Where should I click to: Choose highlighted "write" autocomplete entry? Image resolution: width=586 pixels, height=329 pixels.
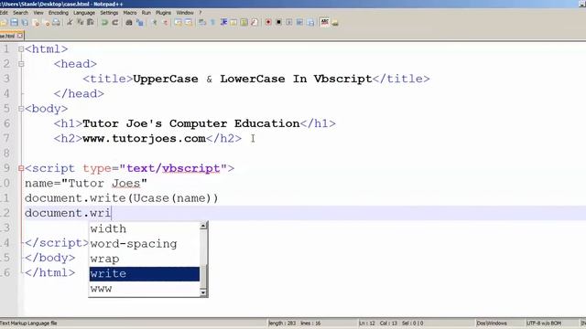(145, 274)
